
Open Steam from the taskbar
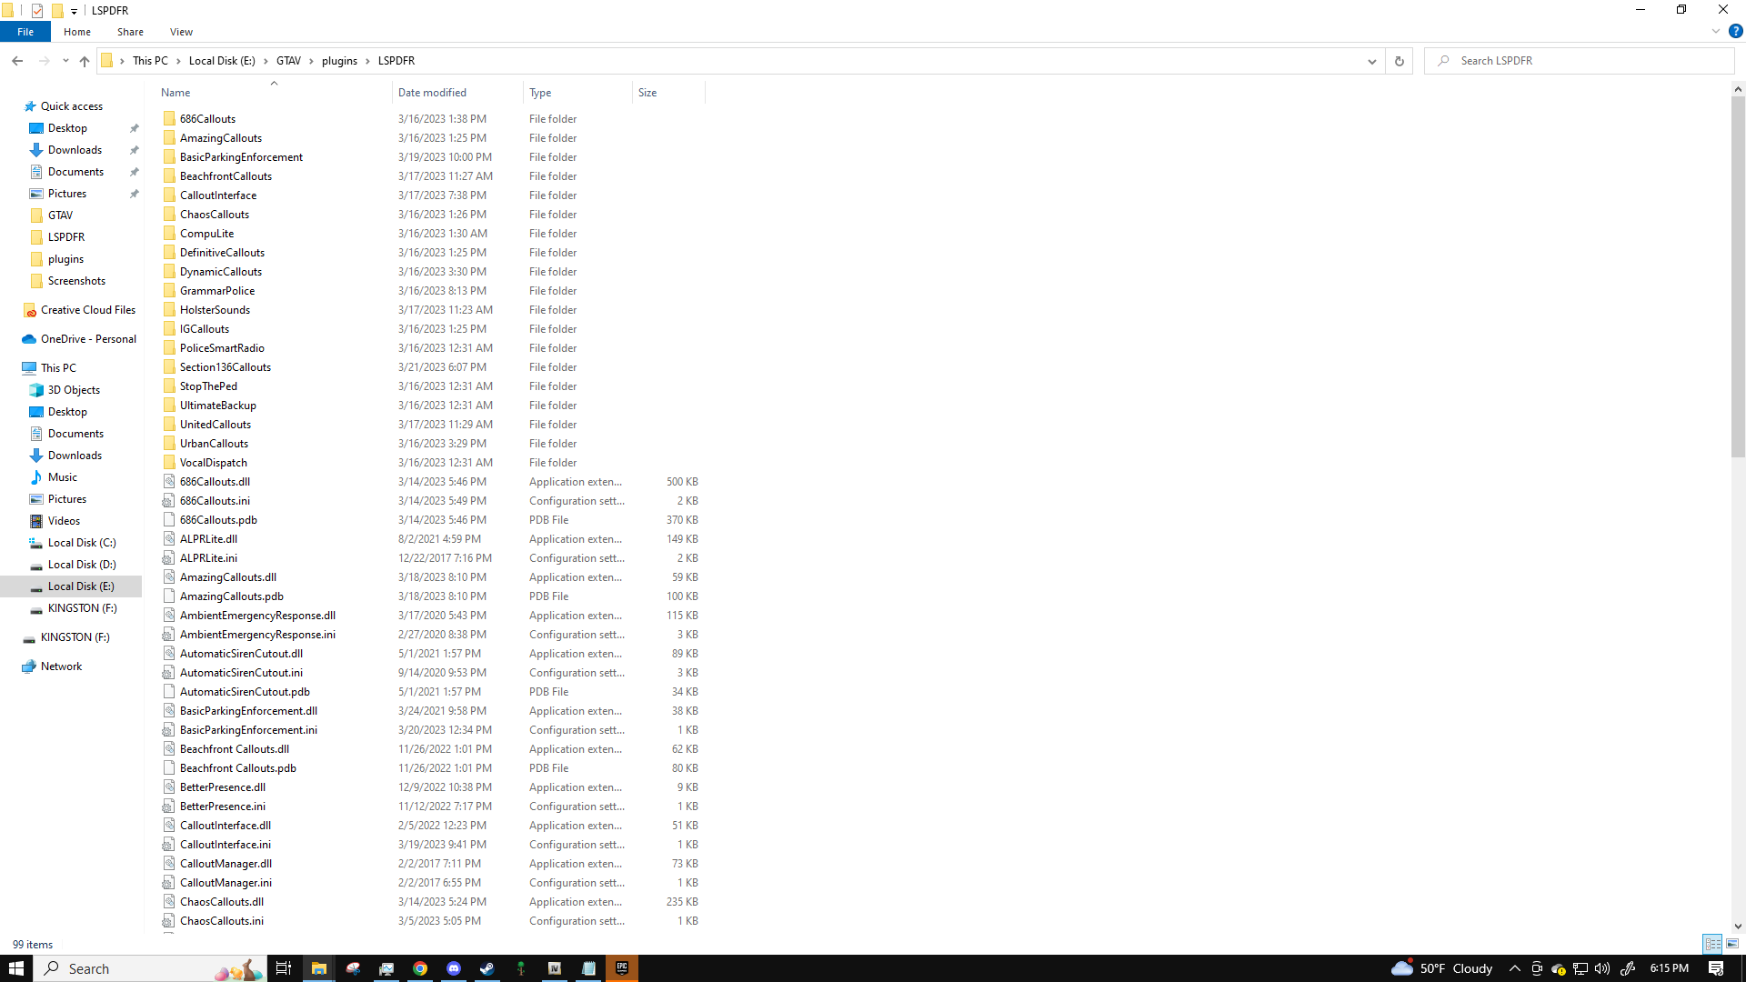coord(487,968)
